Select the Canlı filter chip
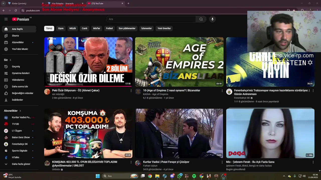The height and width of the screenshot is (180, 321). 85,28
